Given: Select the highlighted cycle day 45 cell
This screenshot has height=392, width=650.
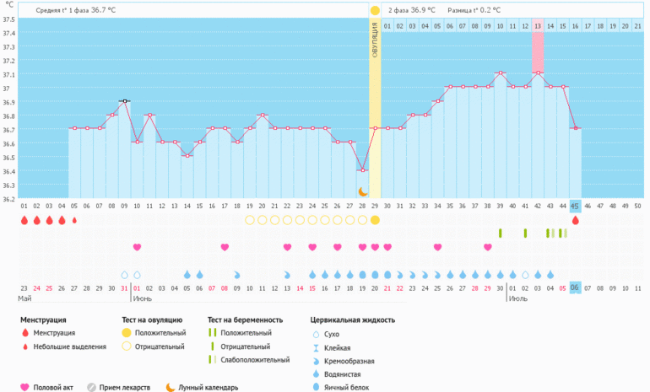Looking at the screenshot, I should [x=575, y=205].
